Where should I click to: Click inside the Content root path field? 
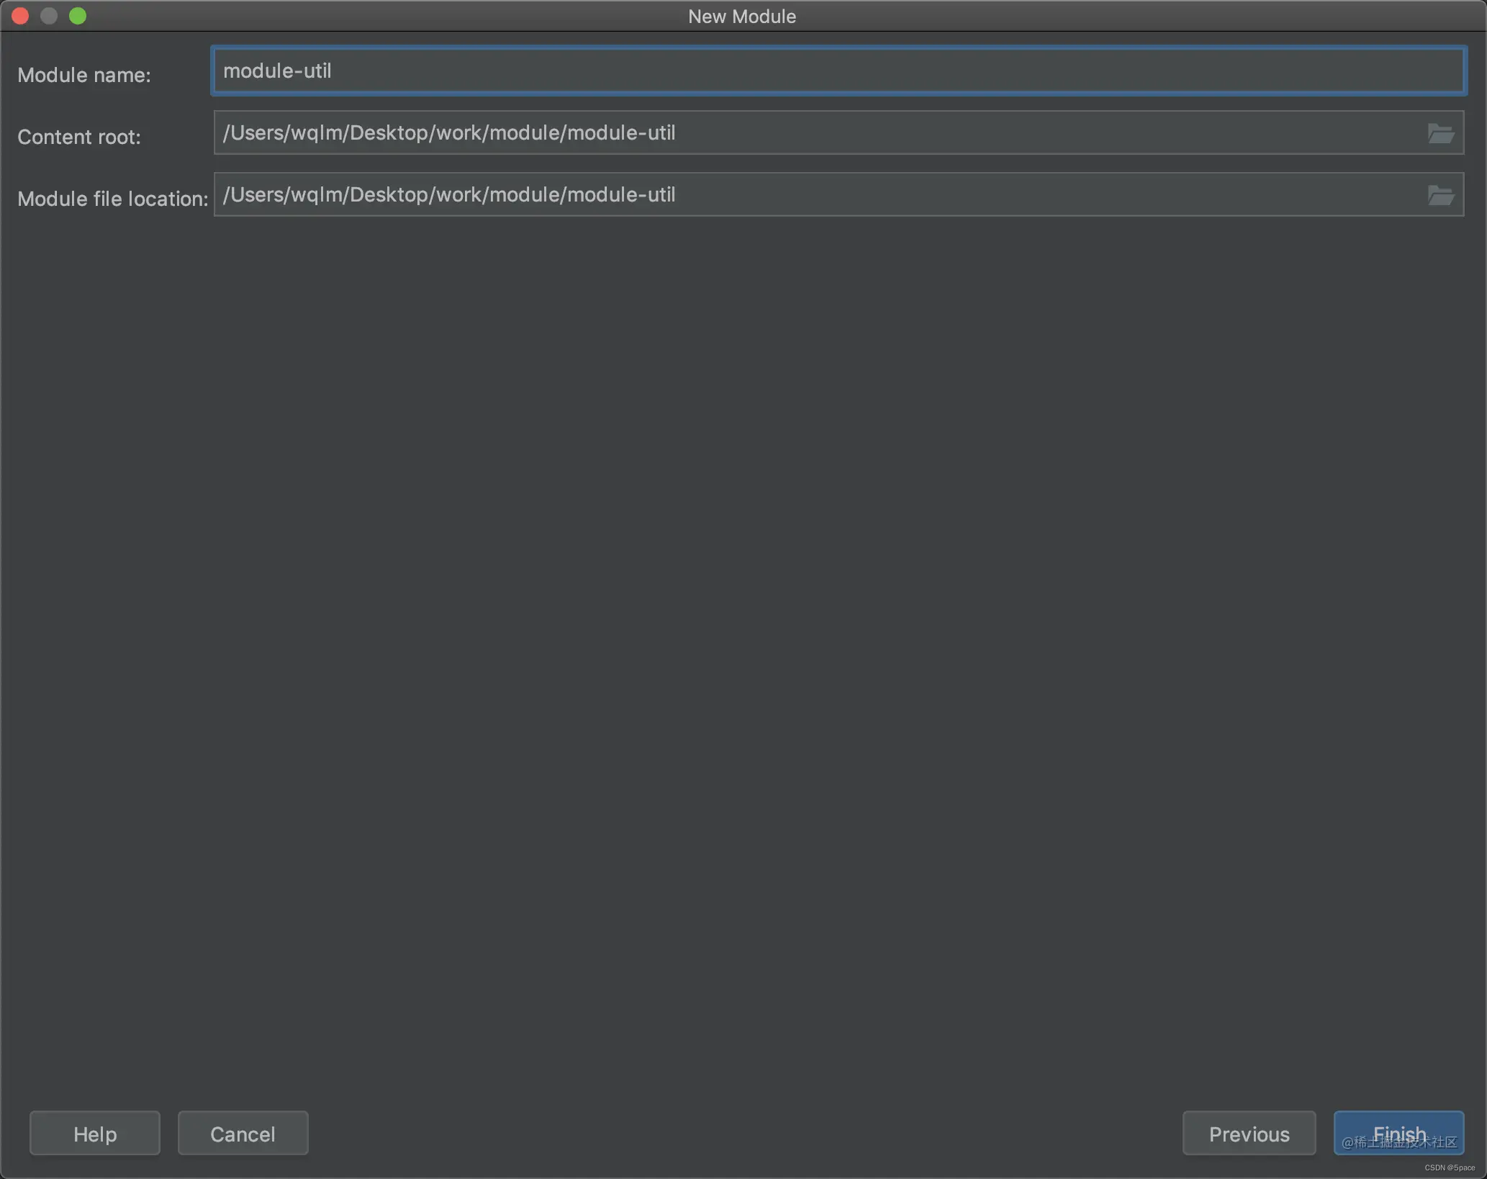[1008, 132]
